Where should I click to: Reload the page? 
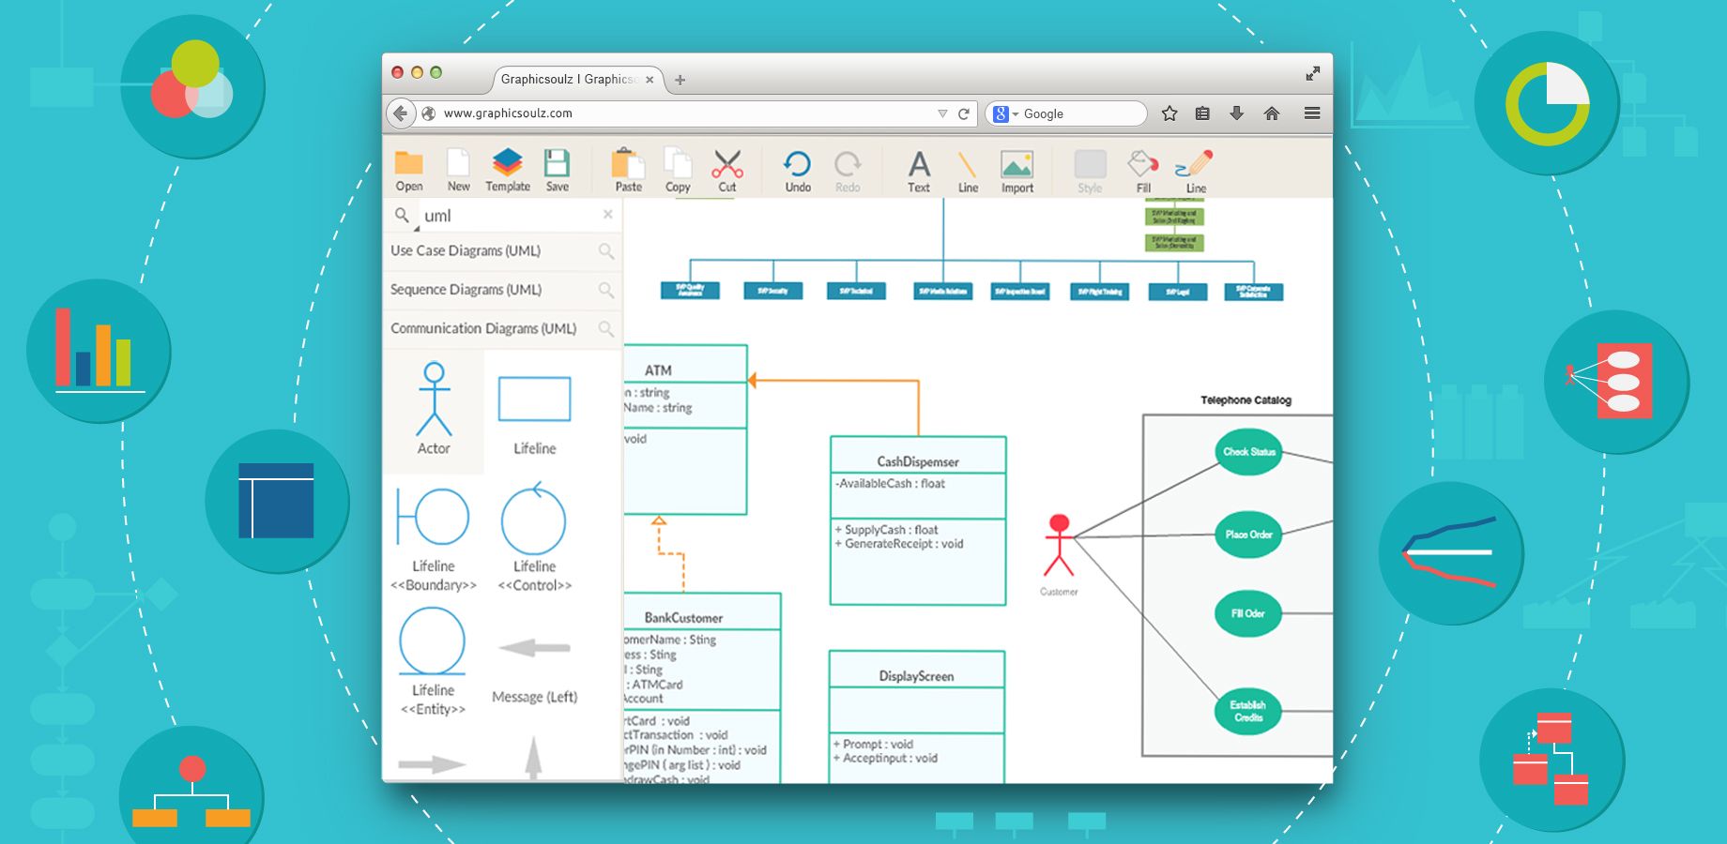pos(963,113)
